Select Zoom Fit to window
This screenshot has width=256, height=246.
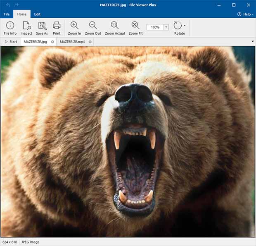click(135, 28)
